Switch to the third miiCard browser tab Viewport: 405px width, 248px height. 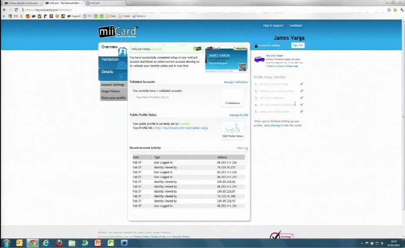coord(105,3)
